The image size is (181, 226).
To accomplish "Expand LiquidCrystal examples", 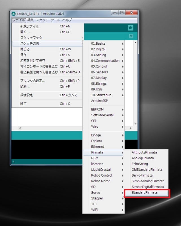I will [x=103, y=170].
